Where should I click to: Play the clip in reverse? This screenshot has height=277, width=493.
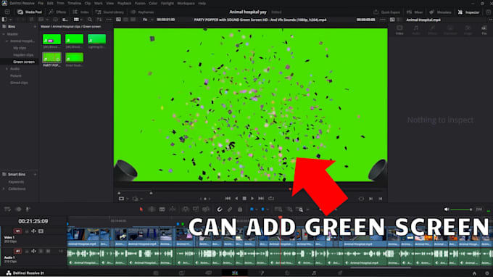[236, 199]
